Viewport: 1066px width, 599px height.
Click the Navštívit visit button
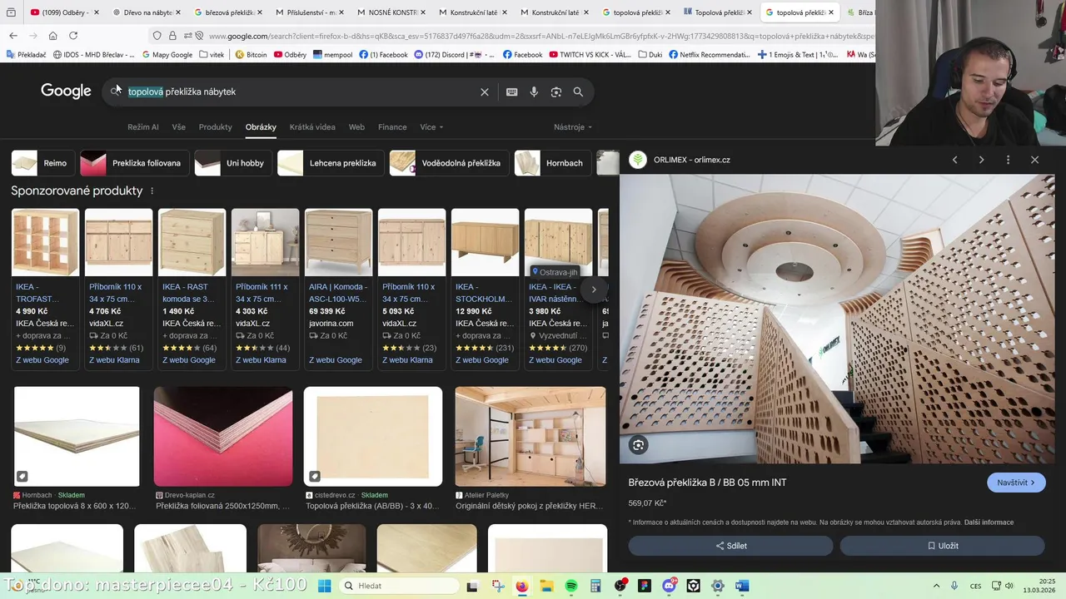pyautogui.click(x=1016, y=483)
